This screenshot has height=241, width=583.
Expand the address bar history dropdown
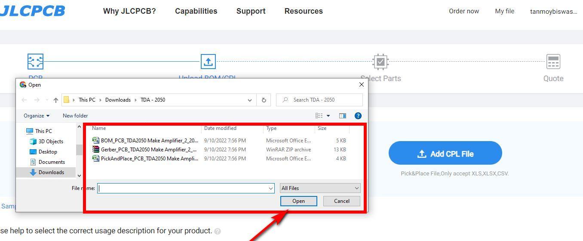(250, 100)
